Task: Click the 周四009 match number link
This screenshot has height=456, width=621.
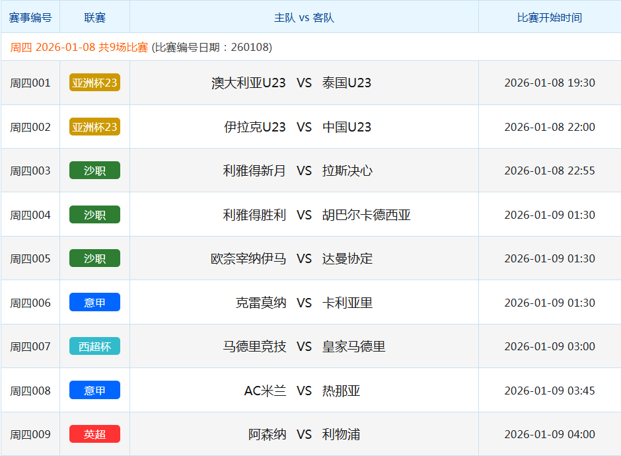Action: 30,434
